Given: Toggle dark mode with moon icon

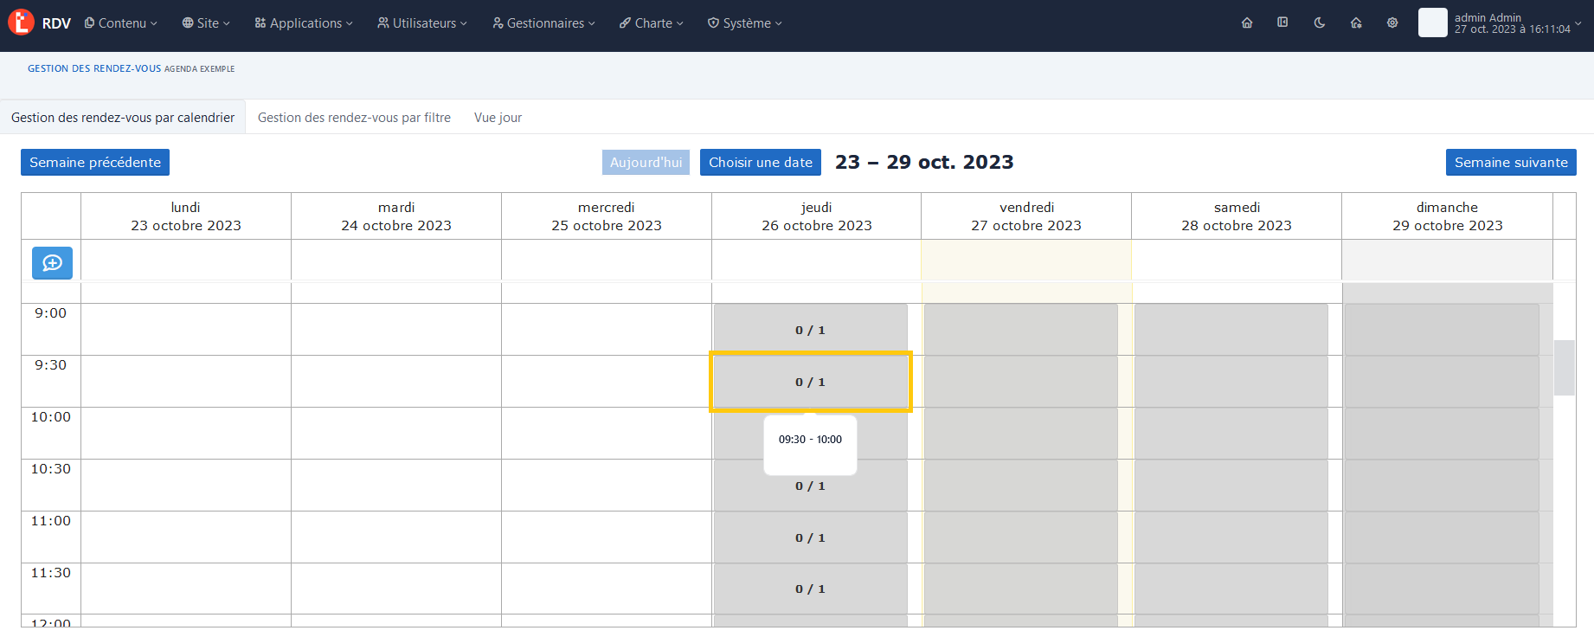Looking at the screenshot, I should [1319, 23].
